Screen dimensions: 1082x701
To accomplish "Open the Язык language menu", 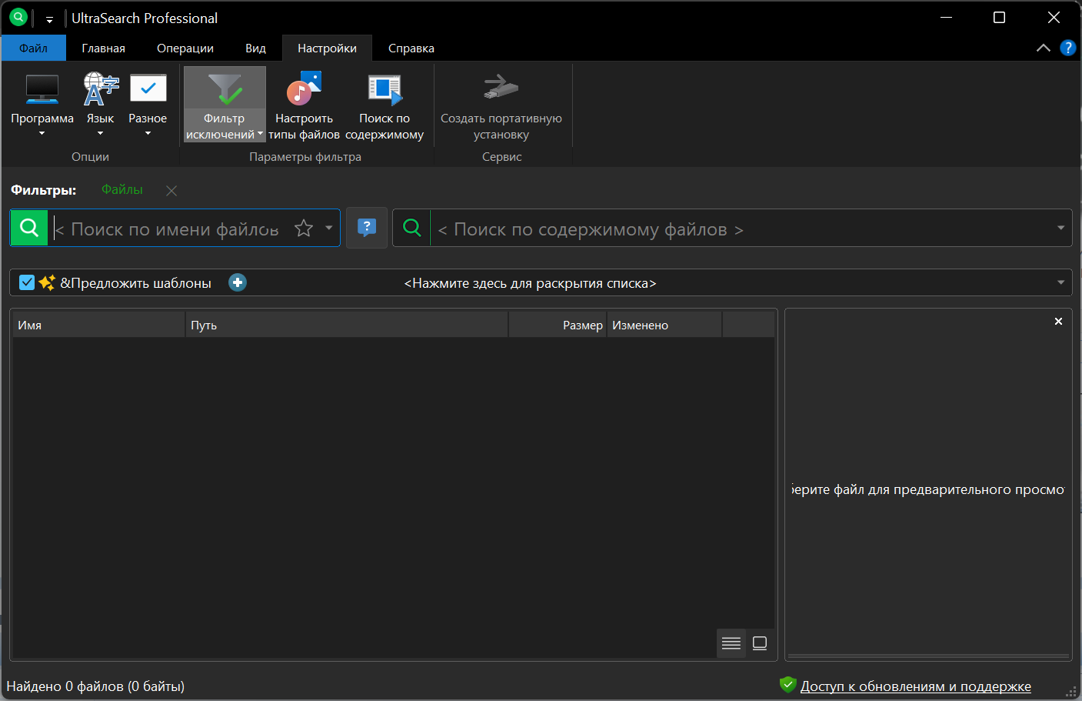I will [x=100, y=105].
